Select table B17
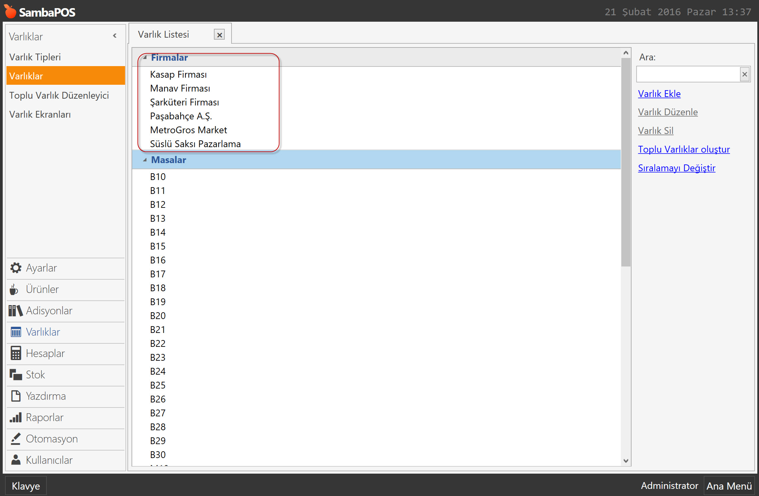The width and height of the screenshot is (759, 496). coord(376,274)
